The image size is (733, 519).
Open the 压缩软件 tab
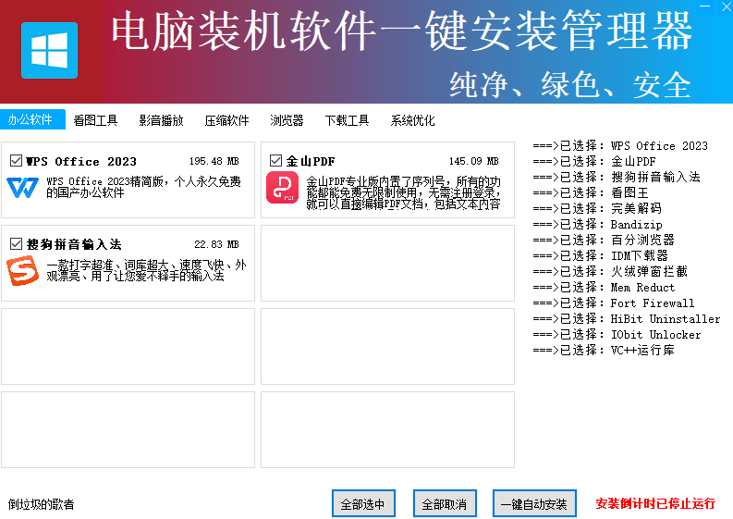[226, 120]
